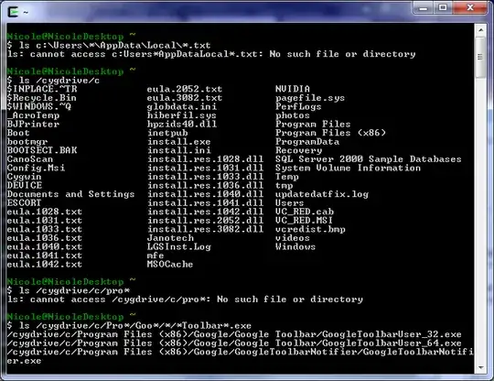Click 'ESCORT' directory name
Image resolution: width=494 pixels, height=381 pixels.
(25, 202)
